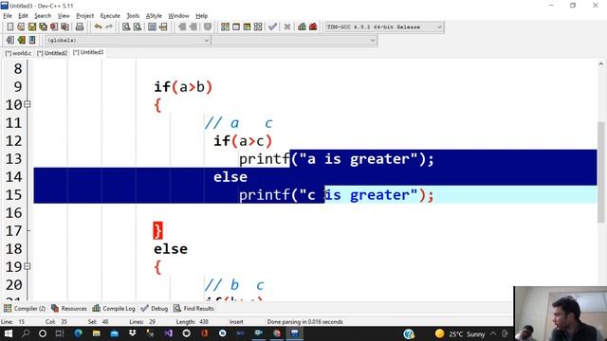Screen dimensions: 607x341
Task: Click line number 13 in the gutter
Action: 13,158
